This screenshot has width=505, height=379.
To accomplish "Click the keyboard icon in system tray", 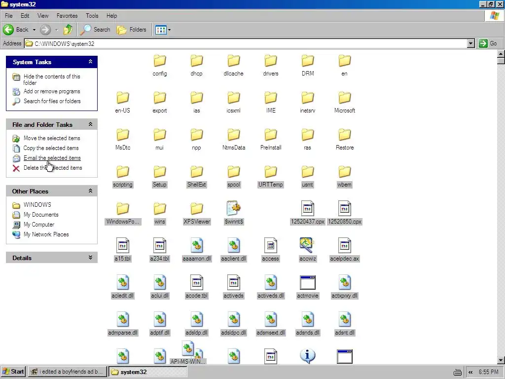I will click(x=457, y=373).
